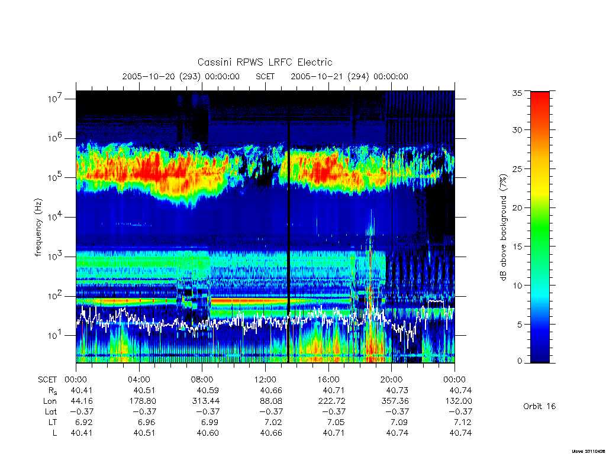Image resolution: width=606 pixels, height=454 pixels.
Task: Click the colorbar tick label "5"
Action: (x=520, y=325)
